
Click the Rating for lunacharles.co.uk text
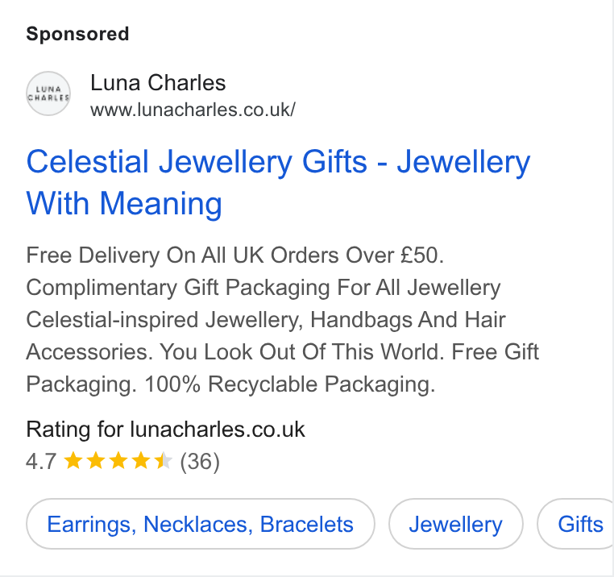click(165, 430)
